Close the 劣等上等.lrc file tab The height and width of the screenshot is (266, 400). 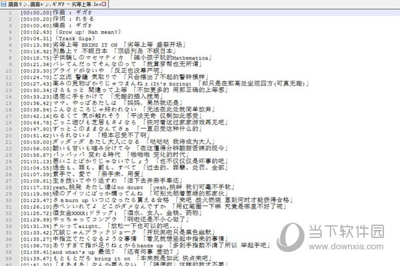[x=104, y=4]
